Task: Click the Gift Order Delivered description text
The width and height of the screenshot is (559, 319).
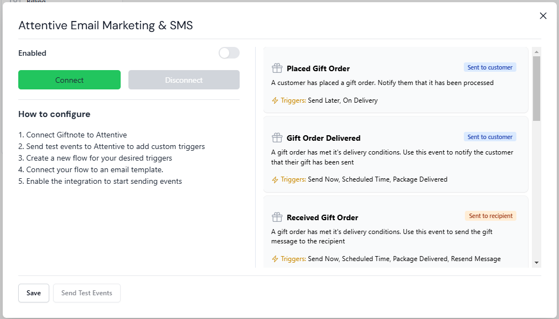Action: coord(392,157)
